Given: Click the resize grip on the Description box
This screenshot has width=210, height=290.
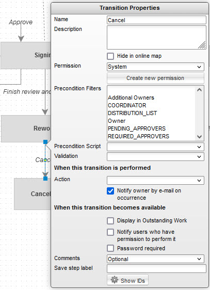Looking at the screenshot, I should (x=202, y=45).
